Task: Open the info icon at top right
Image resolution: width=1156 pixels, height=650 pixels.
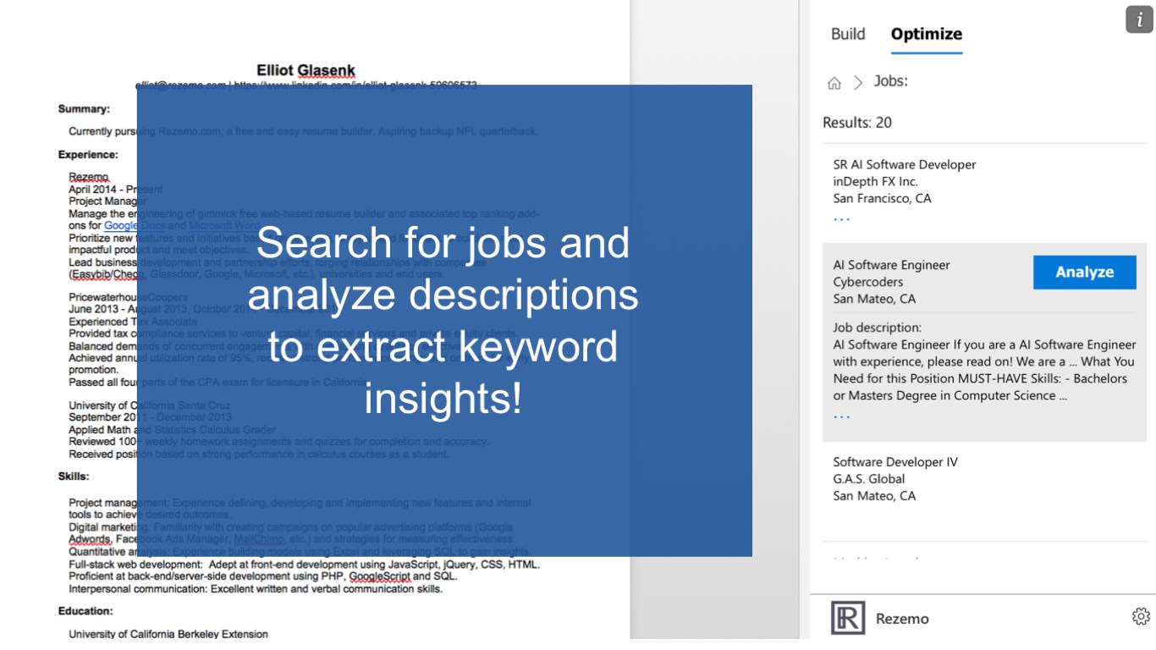Action: (x=1139, y=19)
